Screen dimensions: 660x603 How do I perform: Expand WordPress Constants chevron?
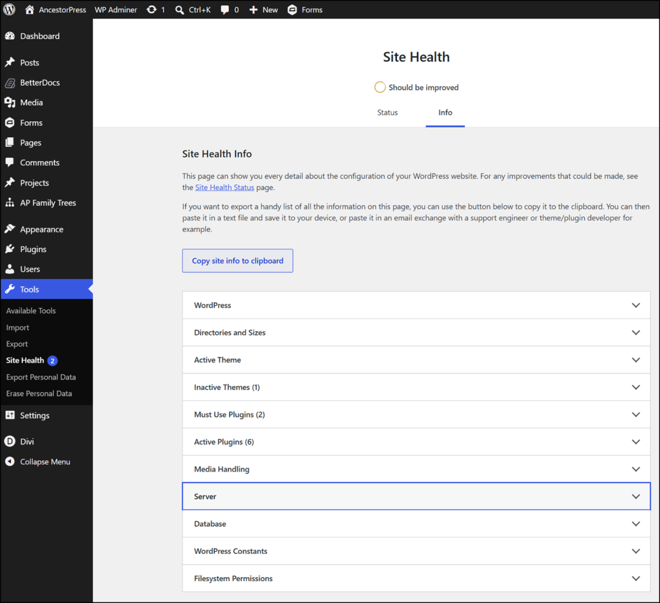(x=636, y=551)
